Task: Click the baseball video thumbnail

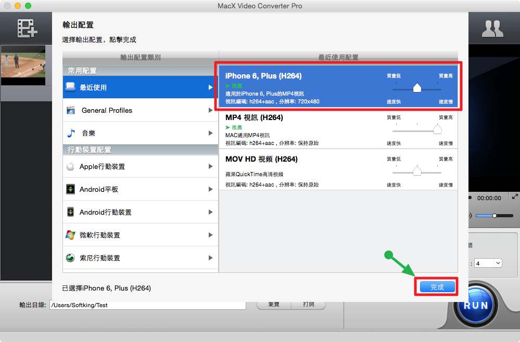Action: point(24,64)
